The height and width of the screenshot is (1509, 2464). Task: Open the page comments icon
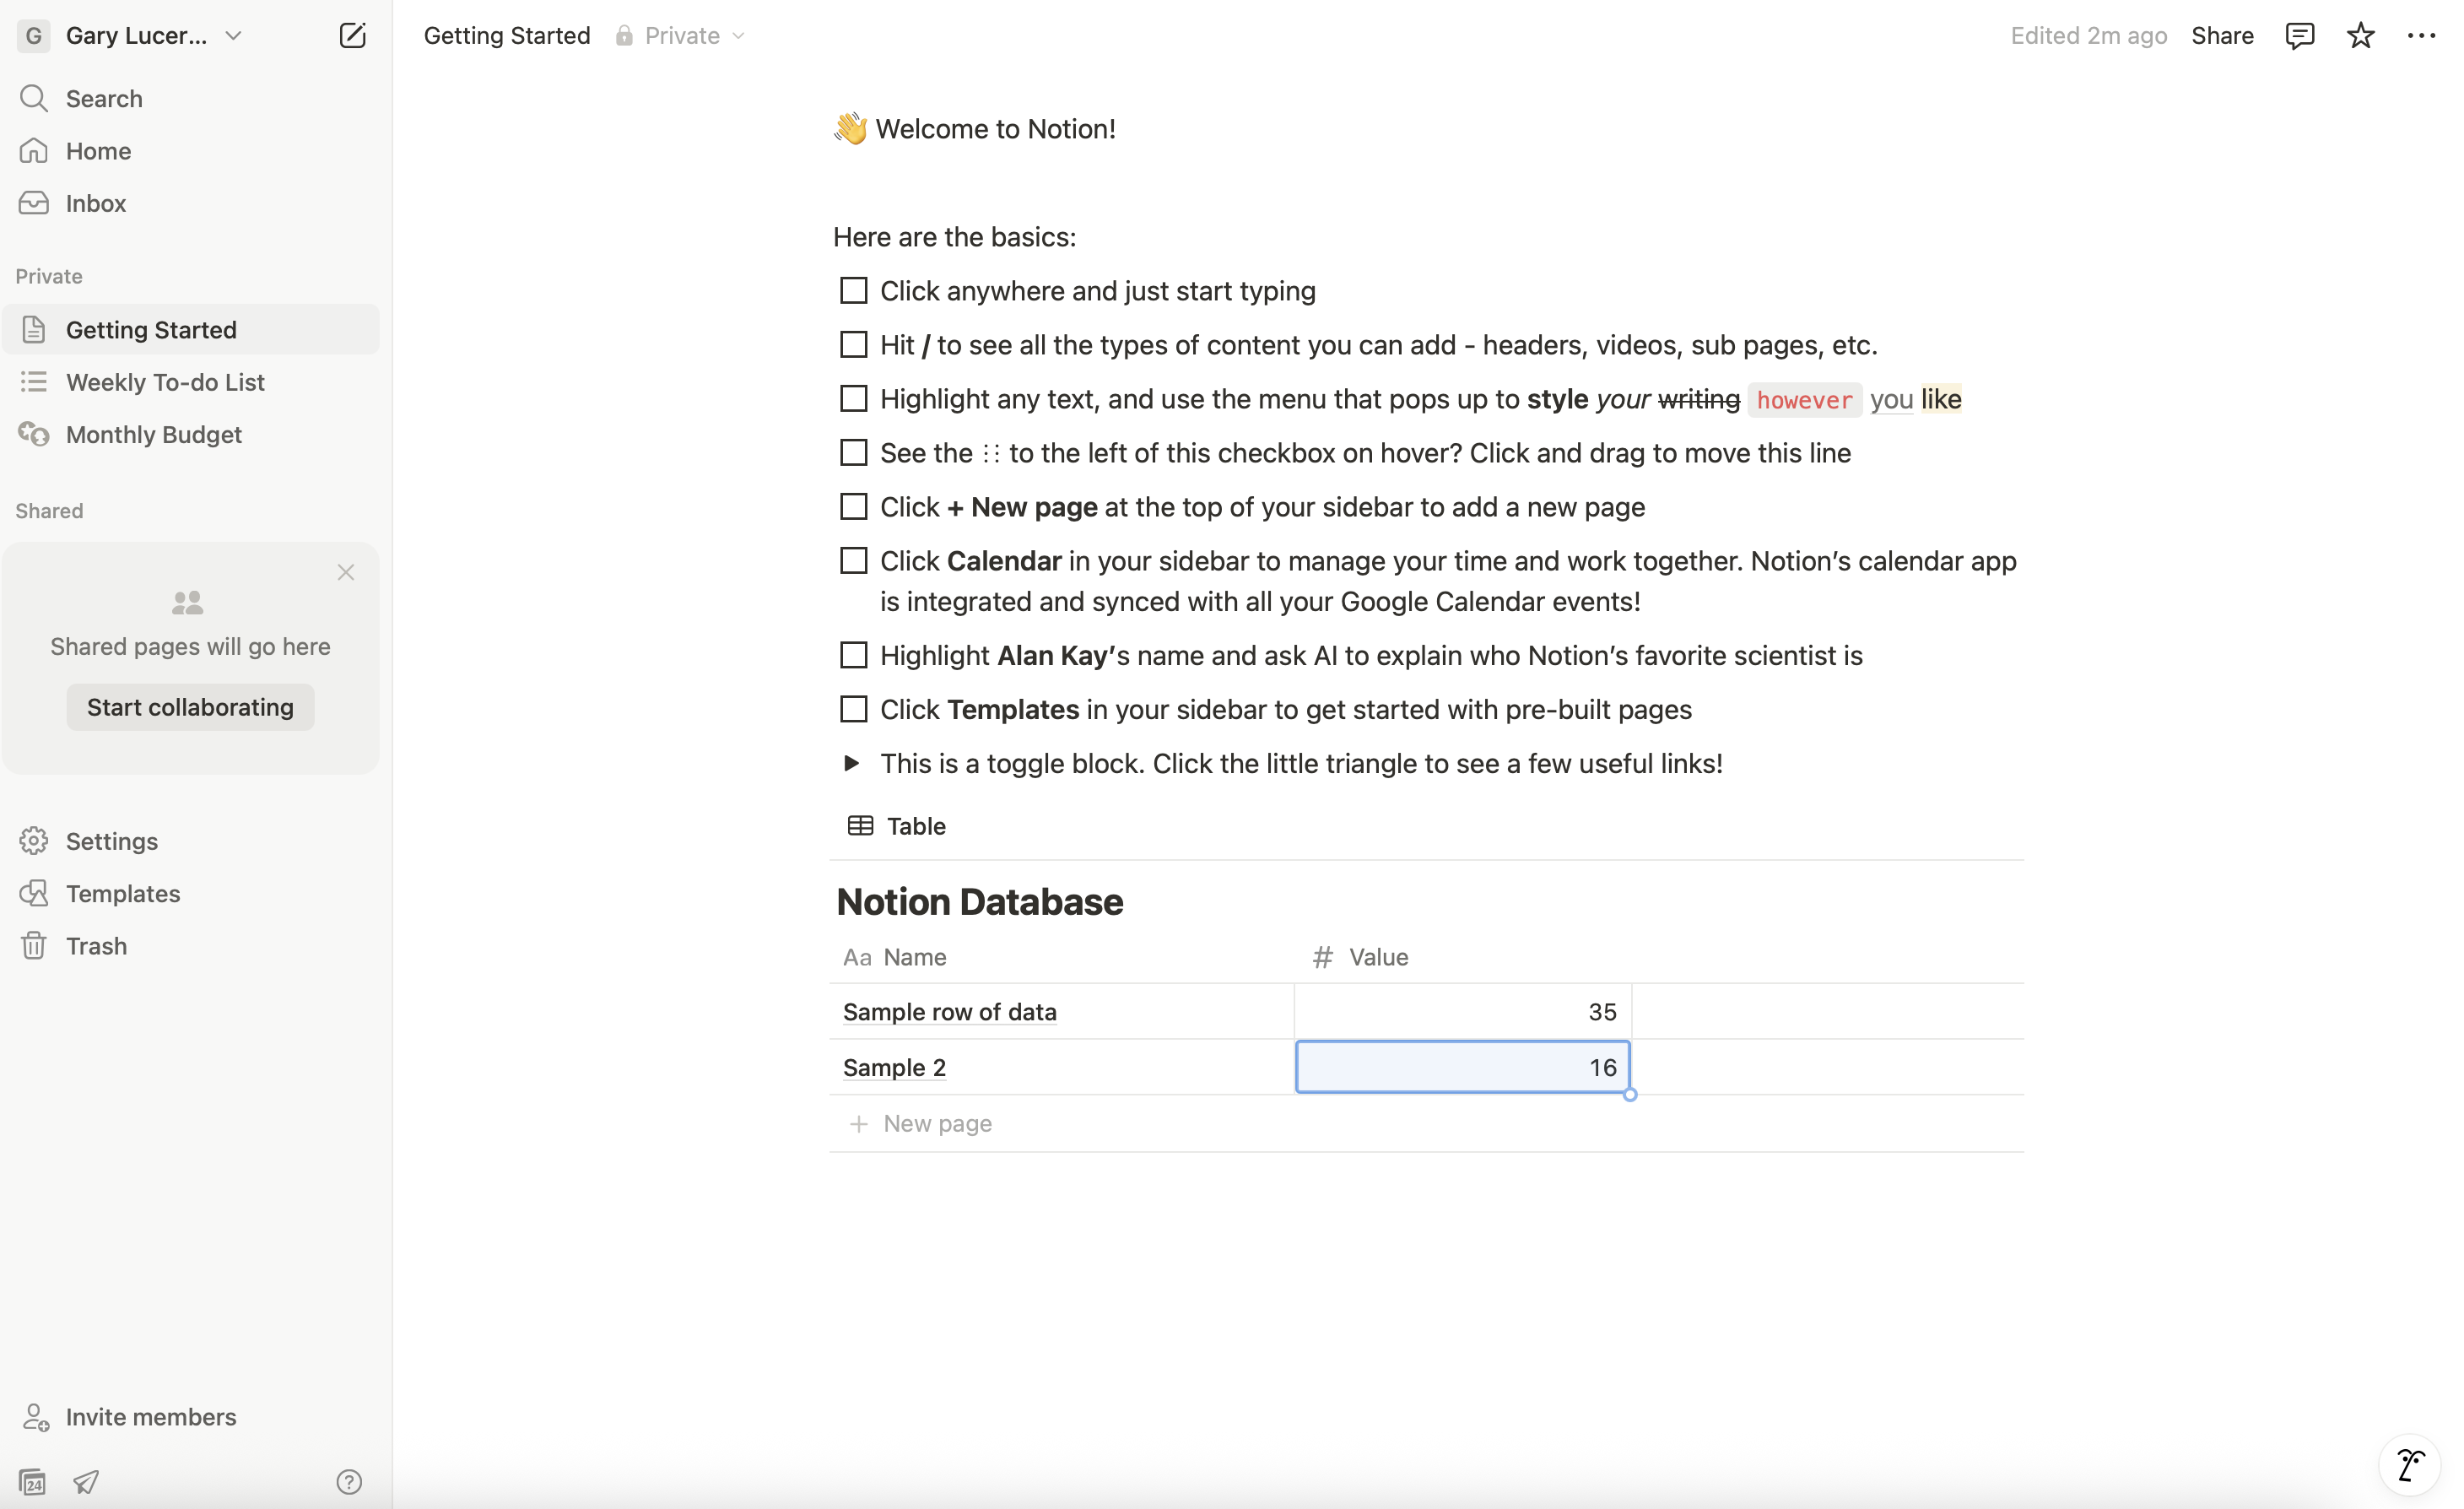click(2300, 36)
